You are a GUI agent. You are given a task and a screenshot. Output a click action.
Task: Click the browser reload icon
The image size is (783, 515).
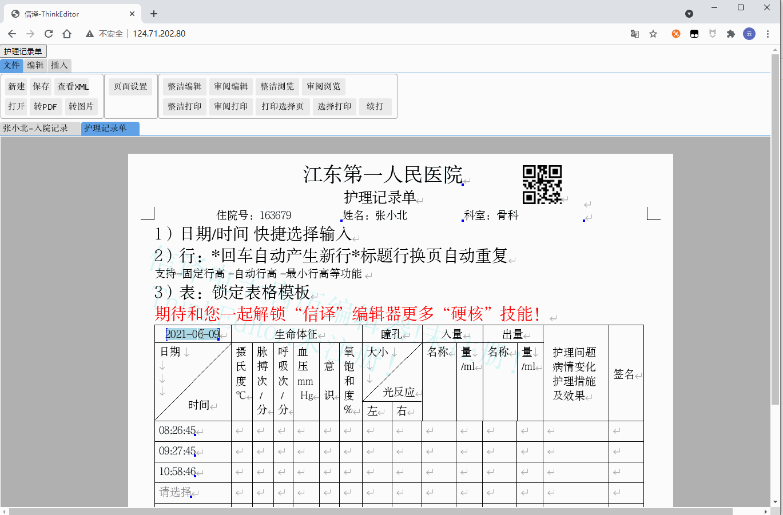coord(49,34)
